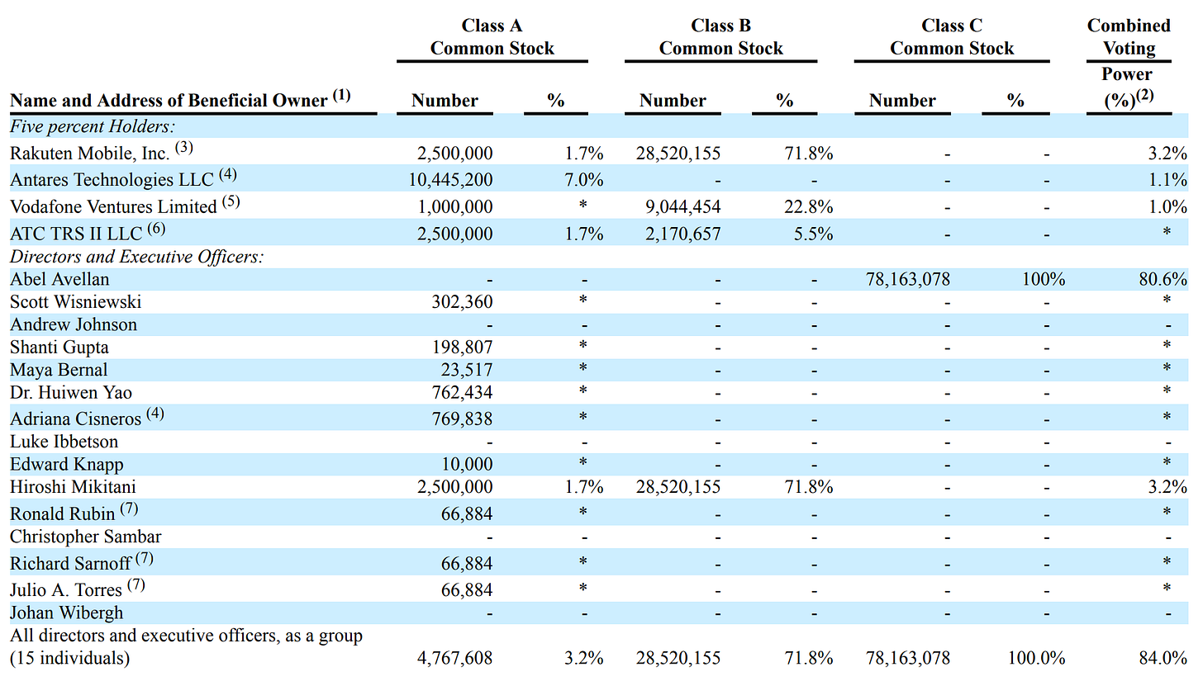The width and height of the screenshot is (1203, 686).
Task: Select 'Dr. Huiwen Yao' name
Action: click(71, 392)
